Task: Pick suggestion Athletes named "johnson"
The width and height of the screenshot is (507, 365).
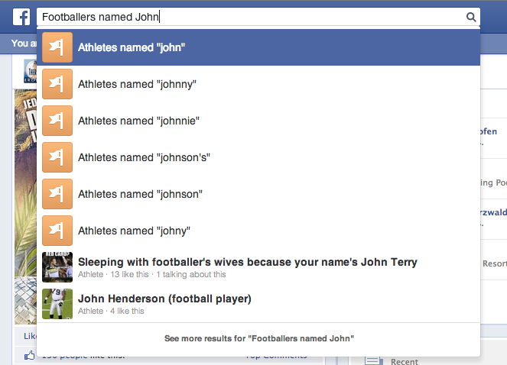Action: pos(258,194)
